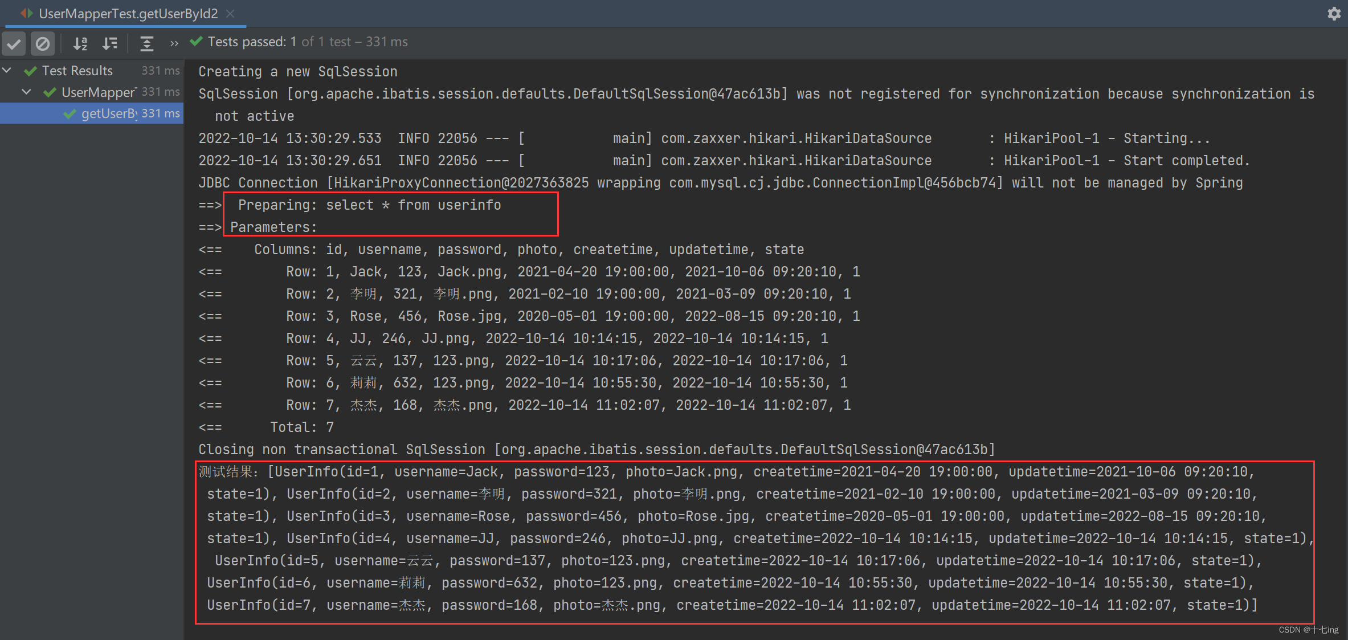Collapse the UserMapperTest tree node

click(27, 92)
